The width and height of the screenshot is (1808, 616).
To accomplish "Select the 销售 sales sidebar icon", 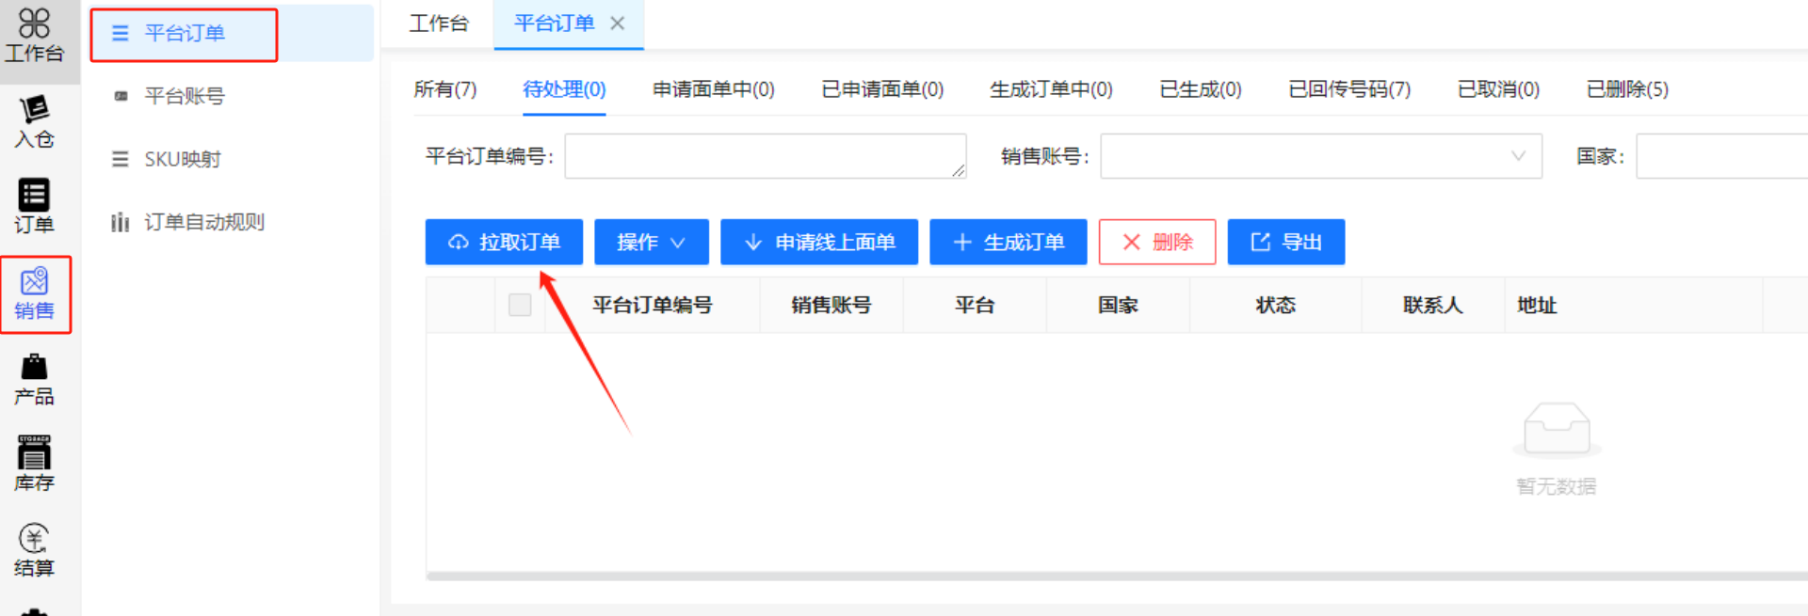I will 35,293.
